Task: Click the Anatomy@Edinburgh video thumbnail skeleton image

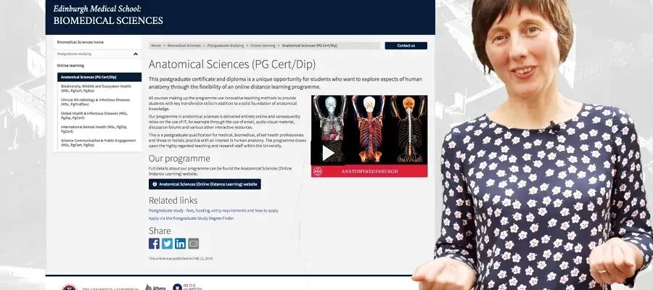Action: [x=369, y=129]
